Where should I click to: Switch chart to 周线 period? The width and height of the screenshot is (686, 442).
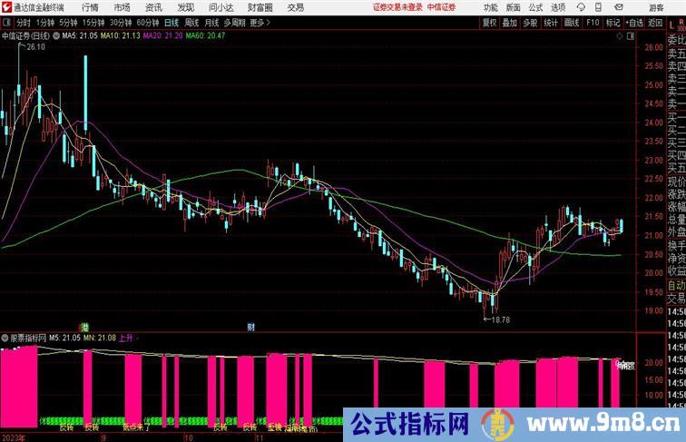click(191, 23)
